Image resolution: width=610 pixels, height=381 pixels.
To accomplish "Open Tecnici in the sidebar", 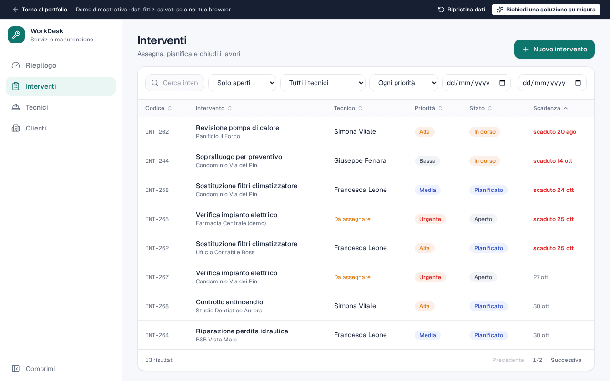I will click(61, 107).
